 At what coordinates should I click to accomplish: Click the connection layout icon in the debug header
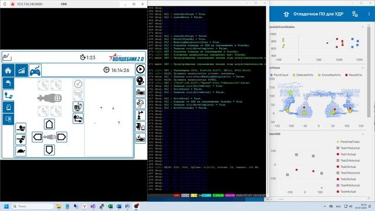click(x=355, y=14)
